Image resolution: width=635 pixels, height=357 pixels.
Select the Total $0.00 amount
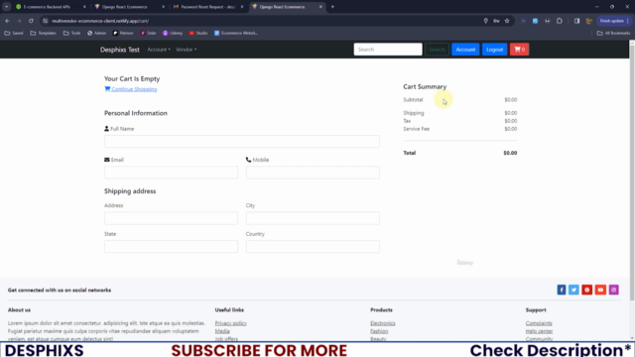pos(510,153)
